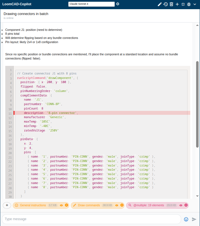Image resolution: width=200 pixels, height=226 pixels.
Task: Click the pin name '1' code row
Action: click(x=91, y=157)
